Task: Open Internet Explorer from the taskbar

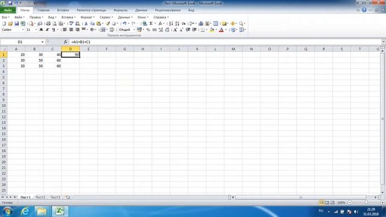Action: pos(25,212)
